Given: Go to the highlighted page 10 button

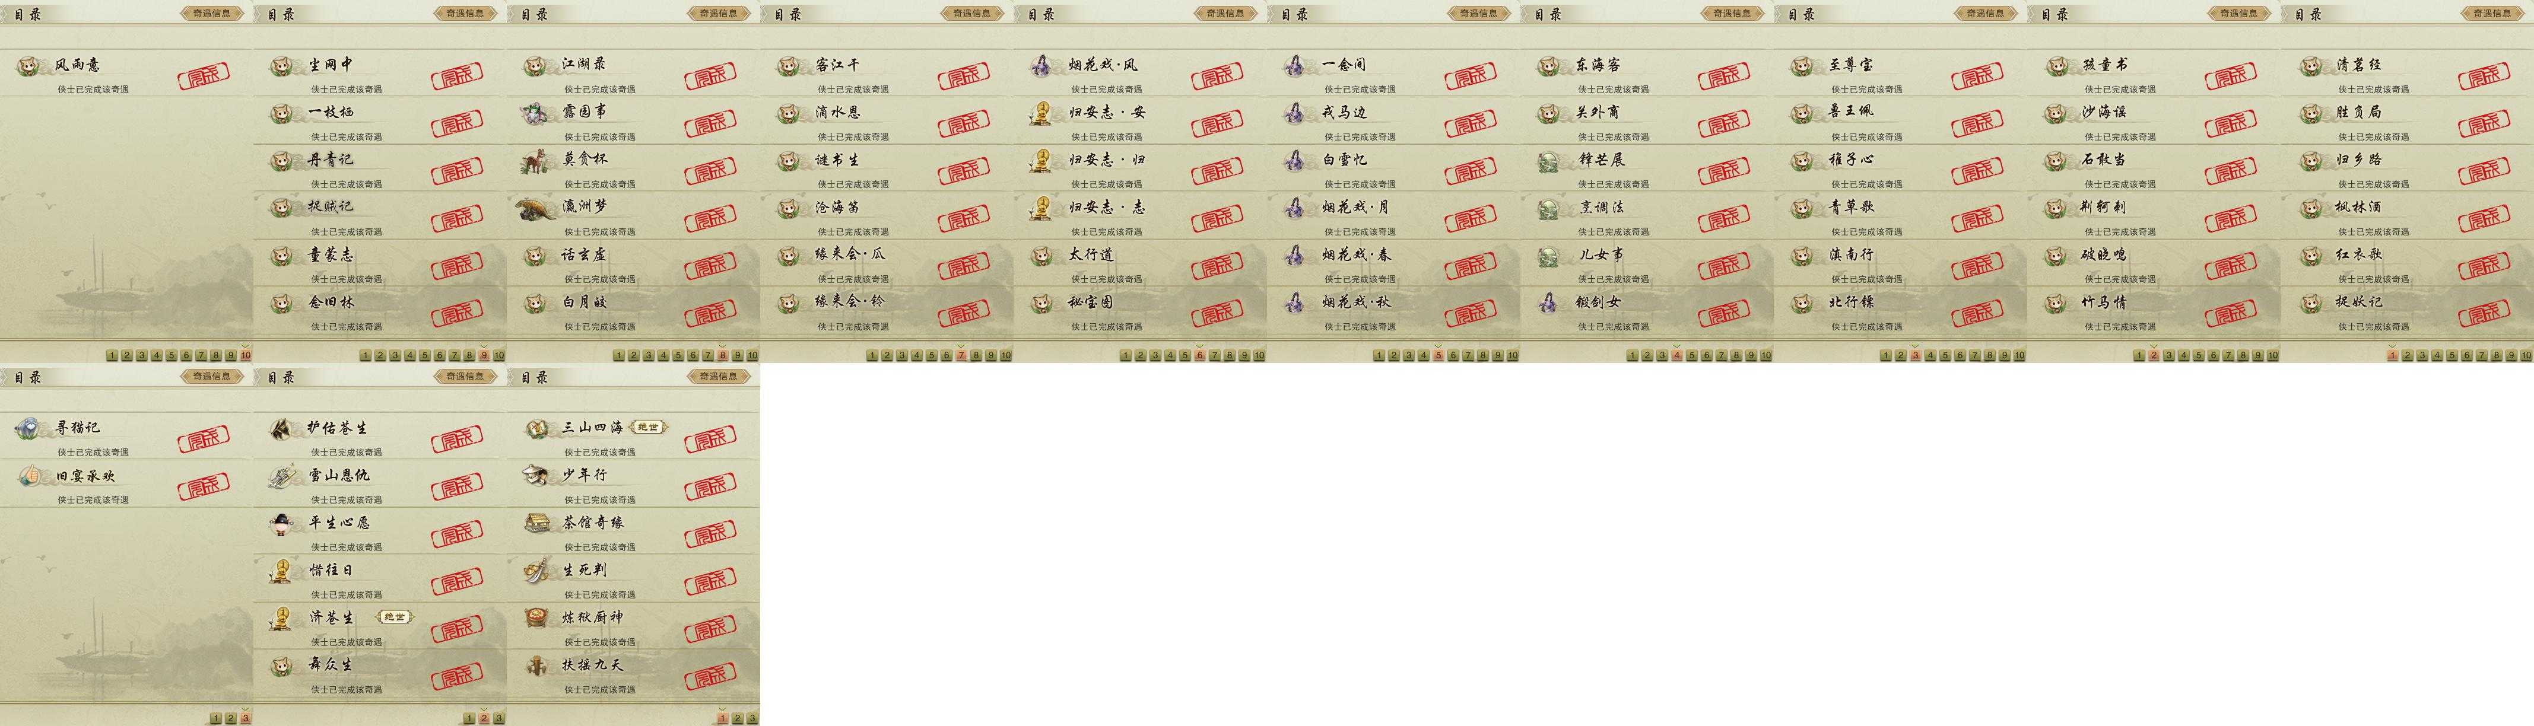Looking at the screenshot, I should (x=246, y=355).
